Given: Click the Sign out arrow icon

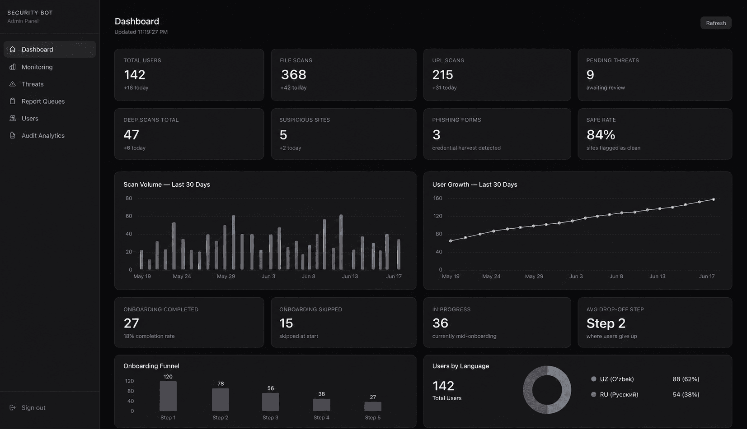Looking at the screenshot, I should pyautogui.click(x=13, y=407).
